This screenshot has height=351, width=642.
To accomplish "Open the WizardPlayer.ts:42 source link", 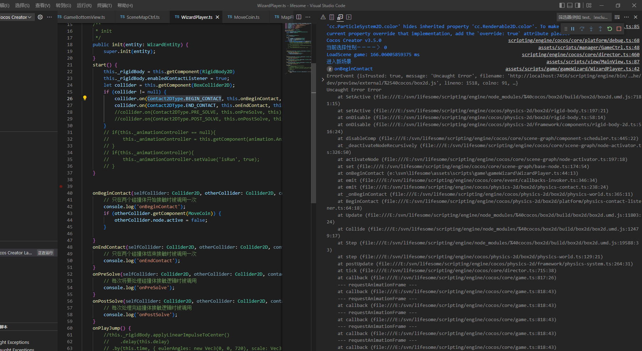I will 572,69.
